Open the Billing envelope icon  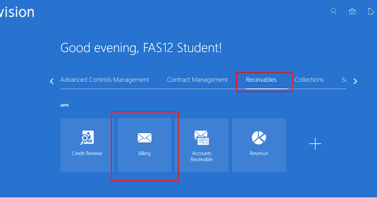pos(145,138)
